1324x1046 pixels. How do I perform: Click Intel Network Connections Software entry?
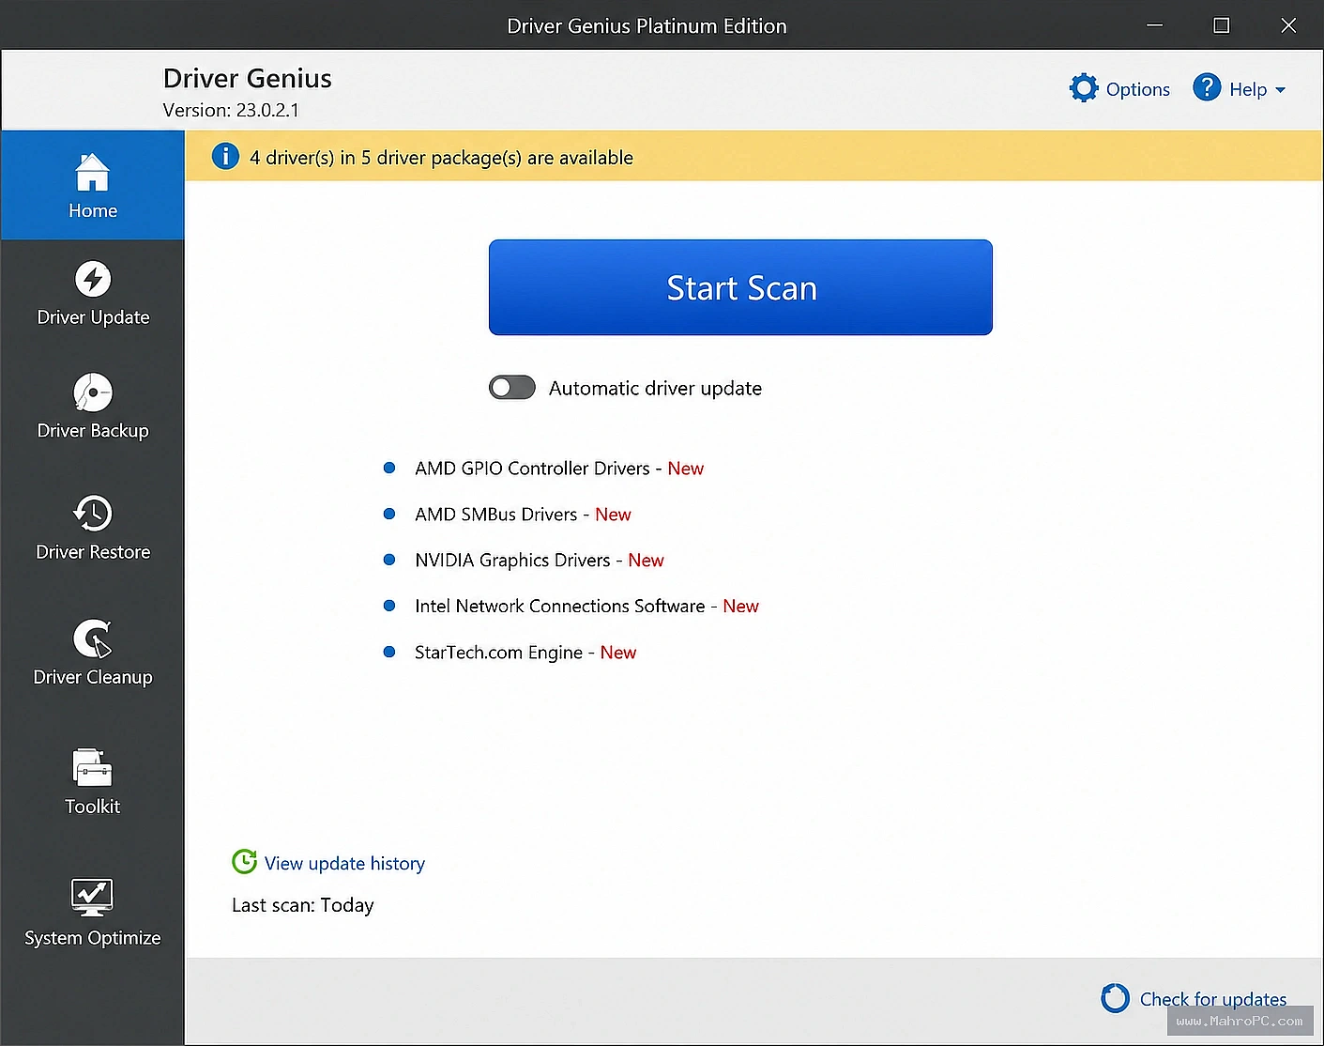pos(586,607)
